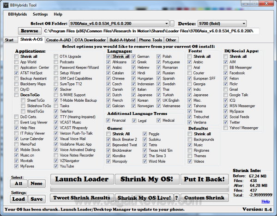Image resolution: width=277 pixels, height=216 pixels.
Task: Uncheck the Twitter checkbox
Action: coord(226,123)
